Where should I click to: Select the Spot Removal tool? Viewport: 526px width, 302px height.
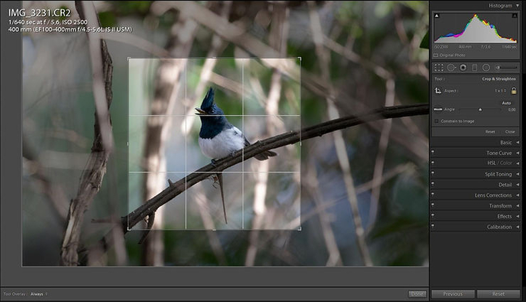pyautogui.click(x=451, y=68)
